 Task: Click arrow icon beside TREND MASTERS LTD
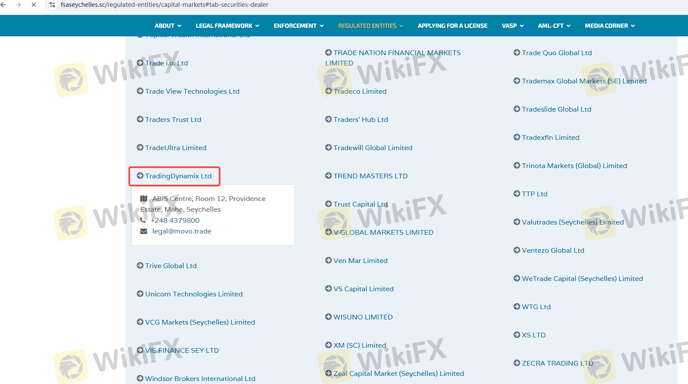coord(328,176)
